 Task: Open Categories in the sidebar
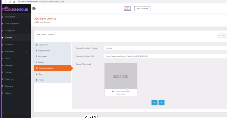10,31
